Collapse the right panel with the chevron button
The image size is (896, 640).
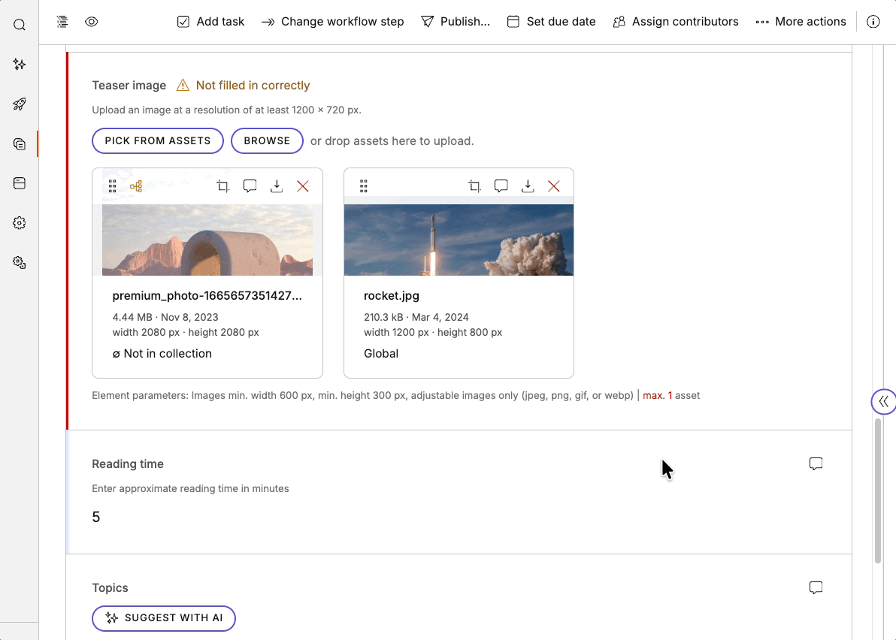point(885,401)
